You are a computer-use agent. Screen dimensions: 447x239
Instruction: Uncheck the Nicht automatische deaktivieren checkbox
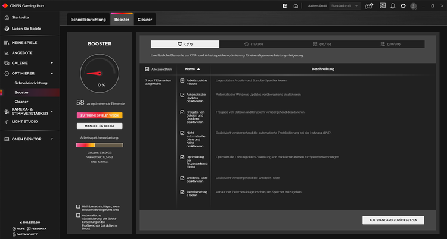point(182,133)
